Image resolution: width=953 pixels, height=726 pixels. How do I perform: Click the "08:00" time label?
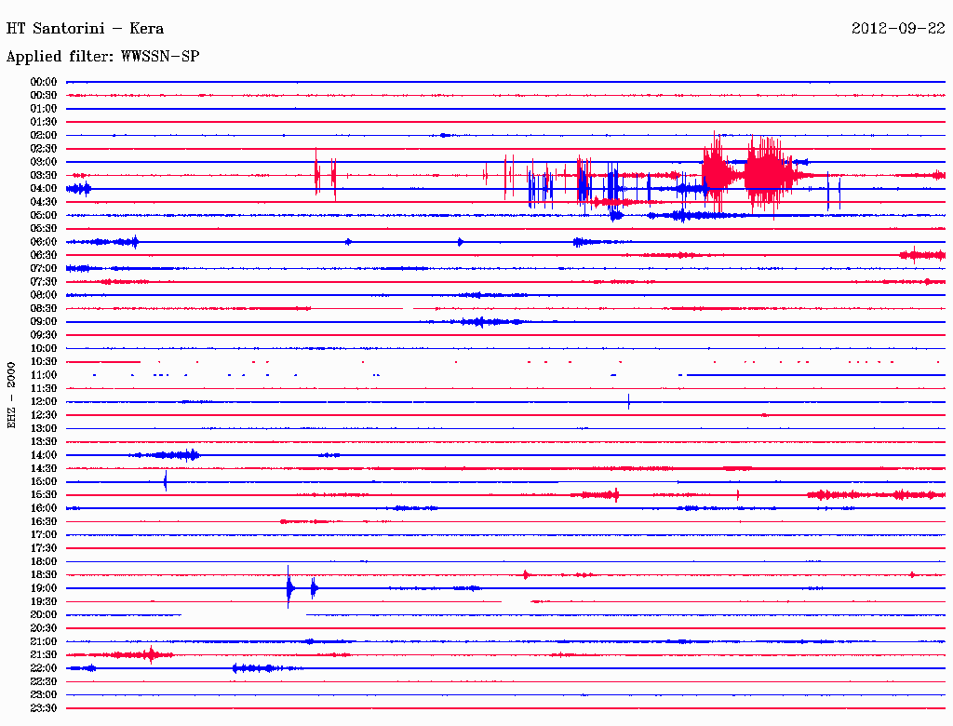coord(44,295)
